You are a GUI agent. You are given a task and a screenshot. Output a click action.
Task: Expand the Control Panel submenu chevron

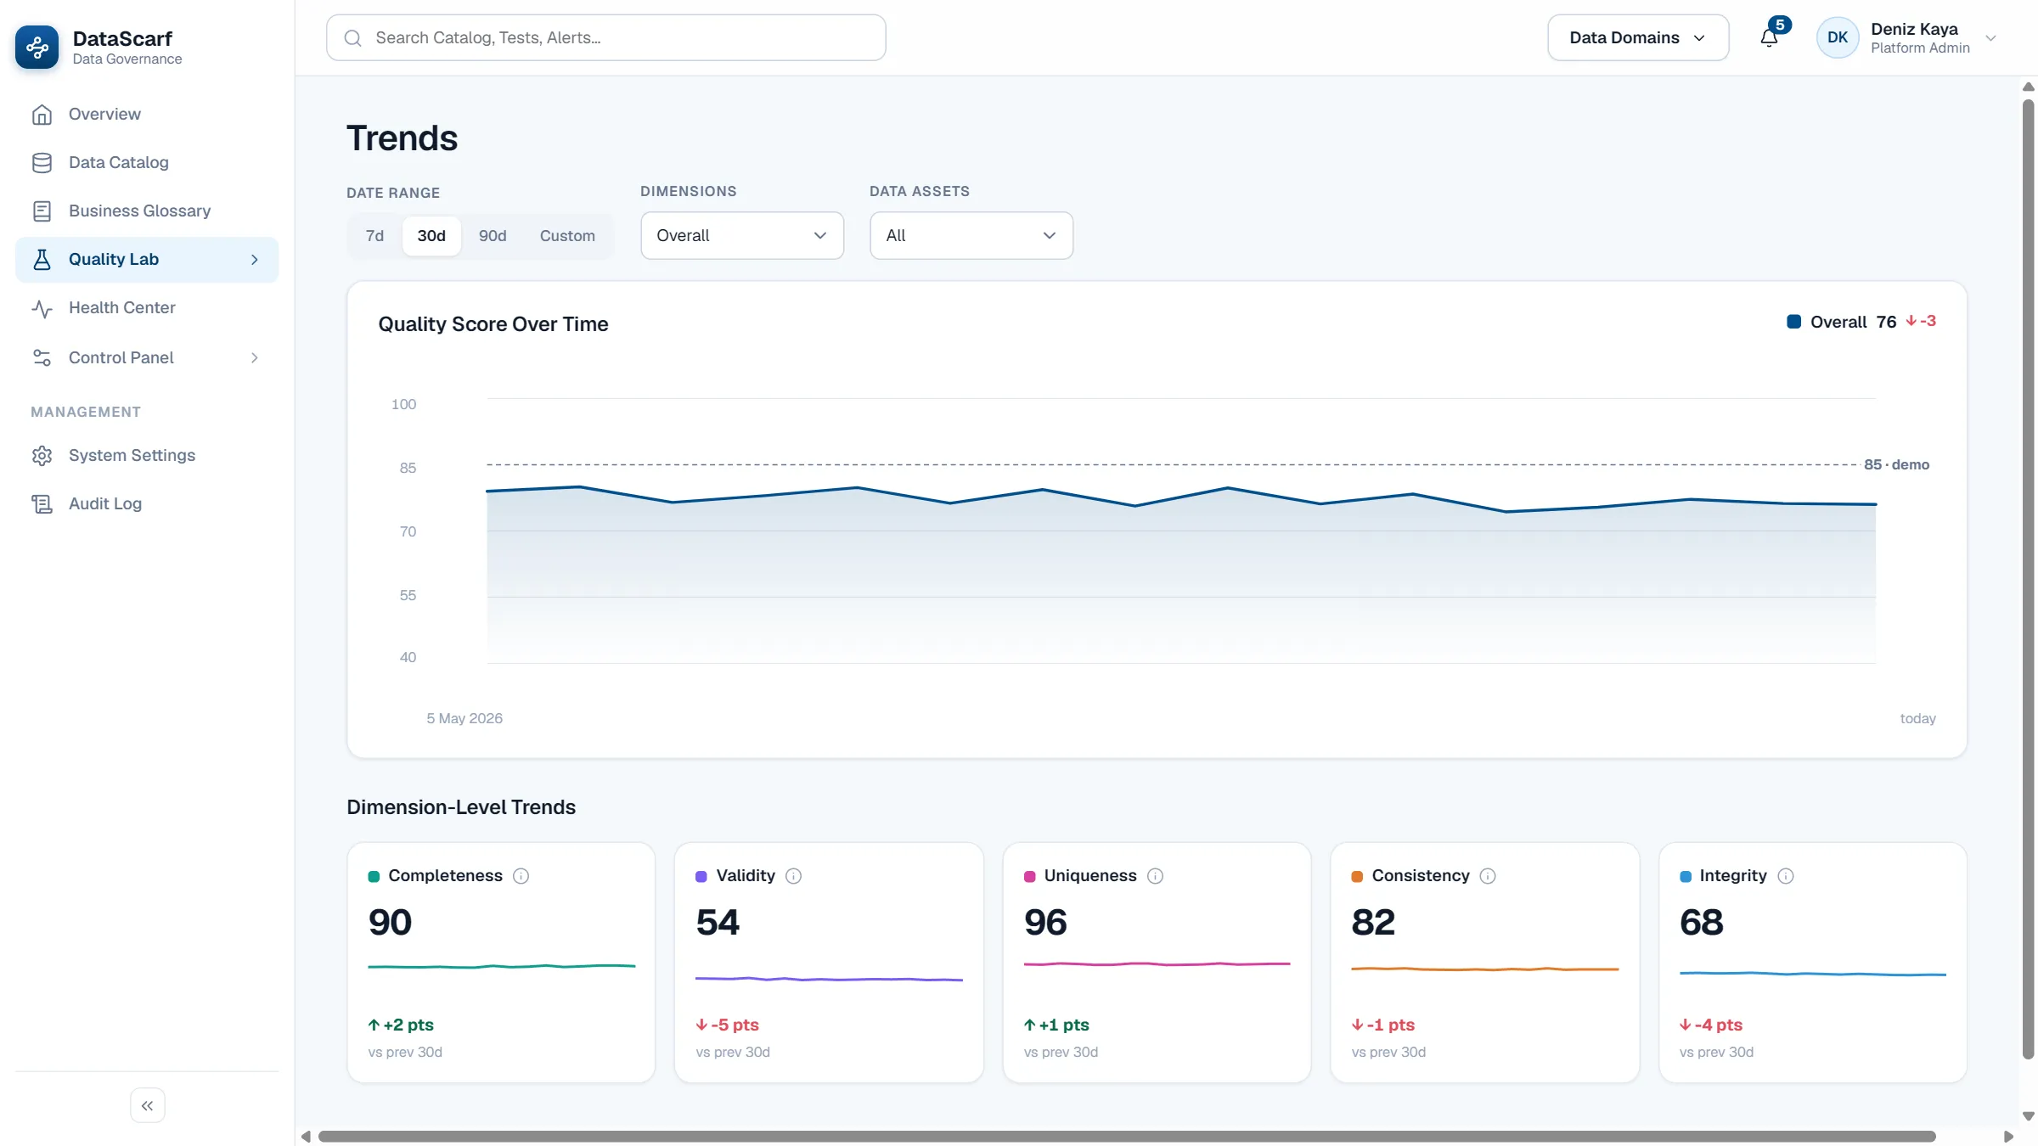pyautogui.click(x=255, y=358)
